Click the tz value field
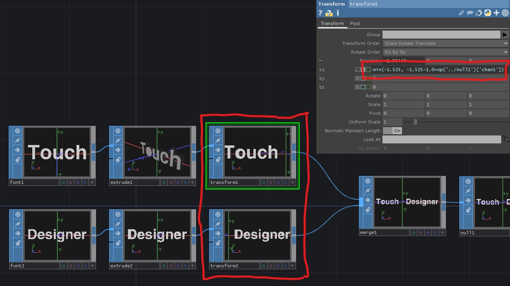The width and height of the screenshot is (510, 286). [440, 87]
